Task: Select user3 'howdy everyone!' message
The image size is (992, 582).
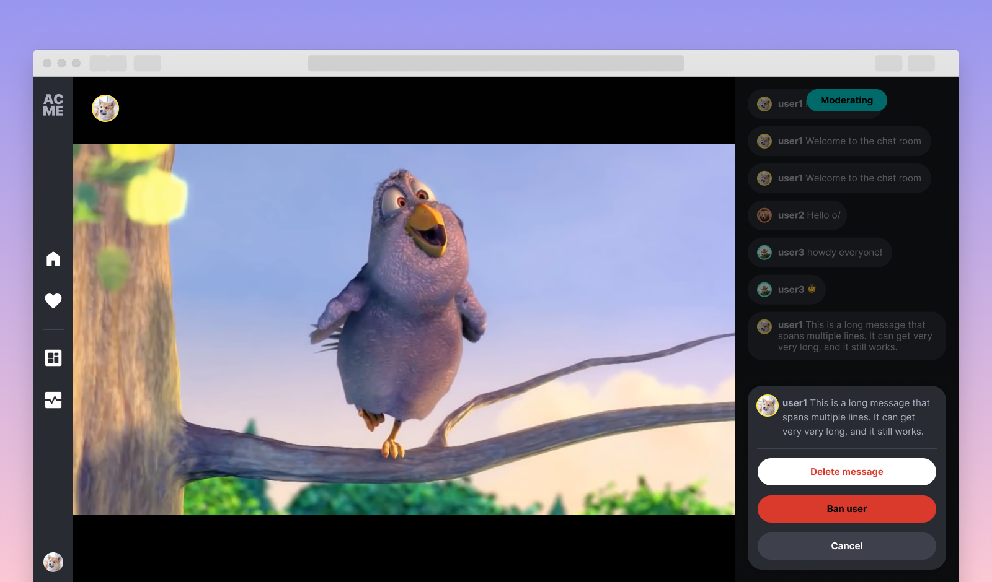Action: click(x=820, y=253)
